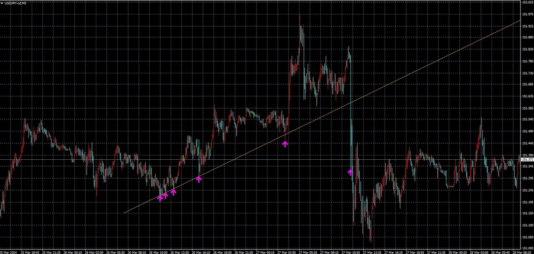Select the magenta arrow near 26 Mar 16:10
Image resolution: width=534 pixels, height=254 pixels.
tap(199, 179)
